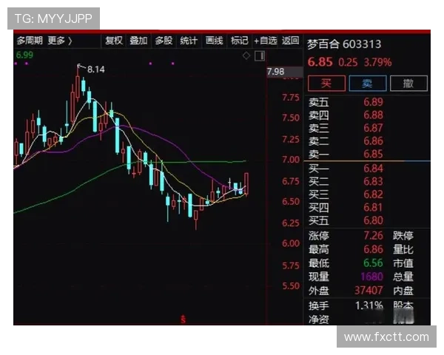Click the panel layout icon beside the diamond
This screenshot has height=355, width=444.
pyautogui.click(x=258, y=55)
